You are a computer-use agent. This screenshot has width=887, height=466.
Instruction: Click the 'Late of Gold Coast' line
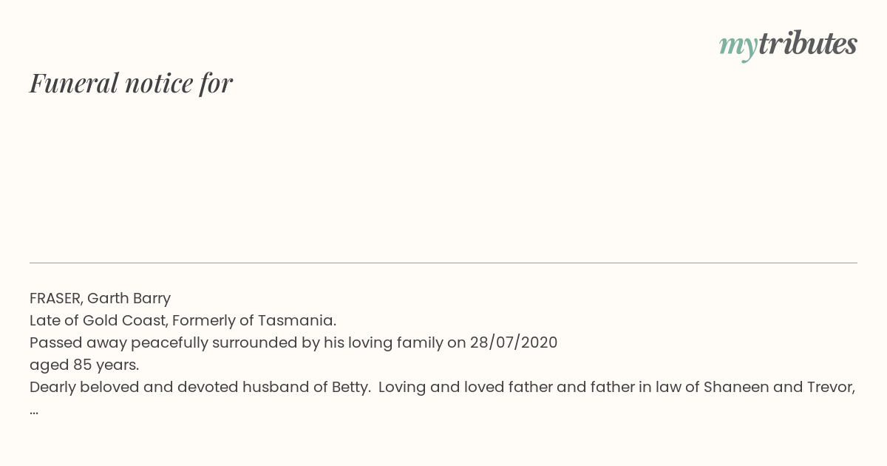(x=183, y=320)
